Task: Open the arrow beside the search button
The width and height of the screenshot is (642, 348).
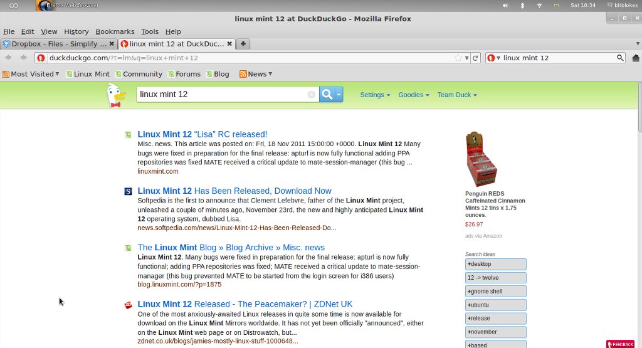Action: pos(339,95)
